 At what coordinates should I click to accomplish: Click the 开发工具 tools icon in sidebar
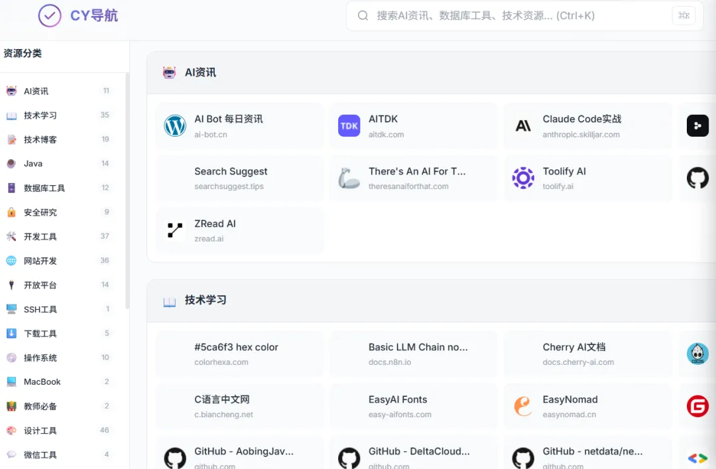tap(11, 236)
